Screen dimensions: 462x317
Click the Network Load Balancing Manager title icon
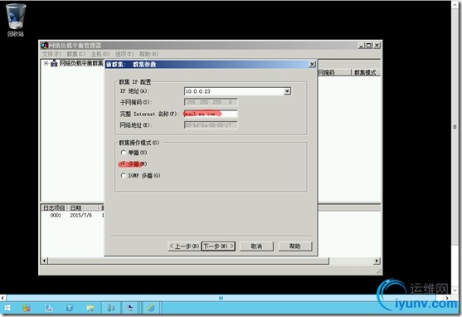(x=44, y=46)
